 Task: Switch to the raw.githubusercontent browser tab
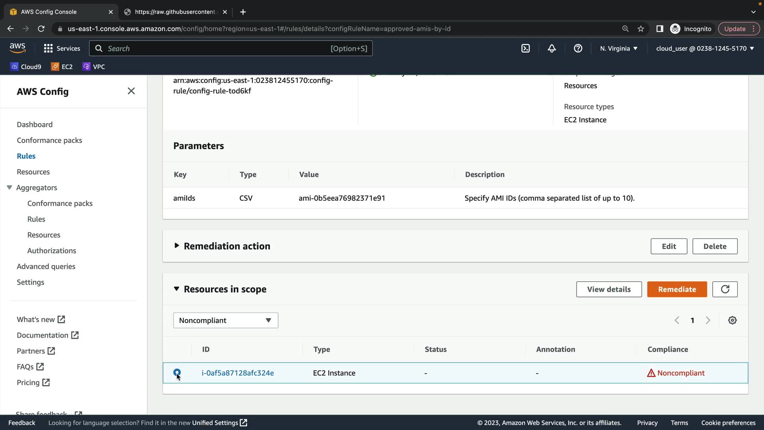(x=175, y=12)
